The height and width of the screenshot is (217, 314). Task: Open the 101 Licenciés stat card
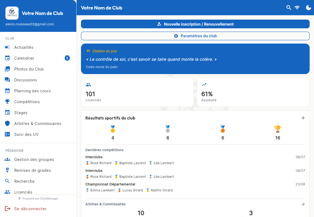(137, 92)
